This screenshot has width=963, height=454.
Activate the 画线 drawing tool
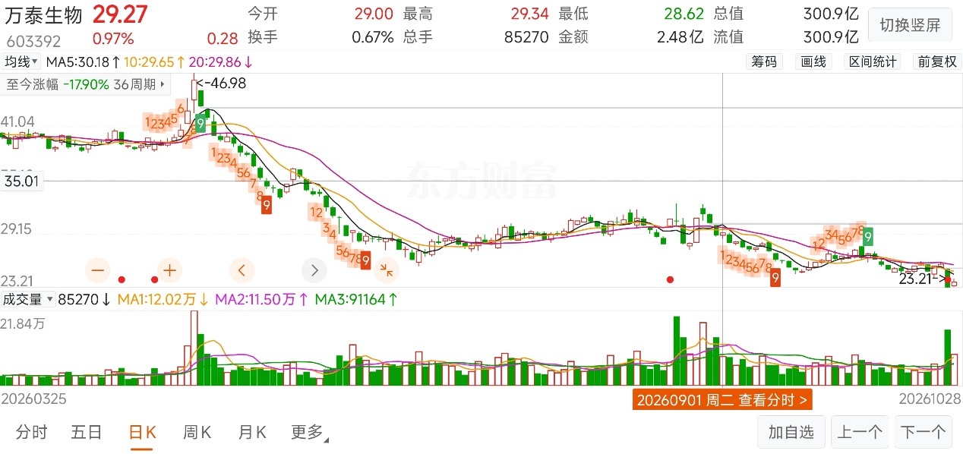[x=813, y=61]
